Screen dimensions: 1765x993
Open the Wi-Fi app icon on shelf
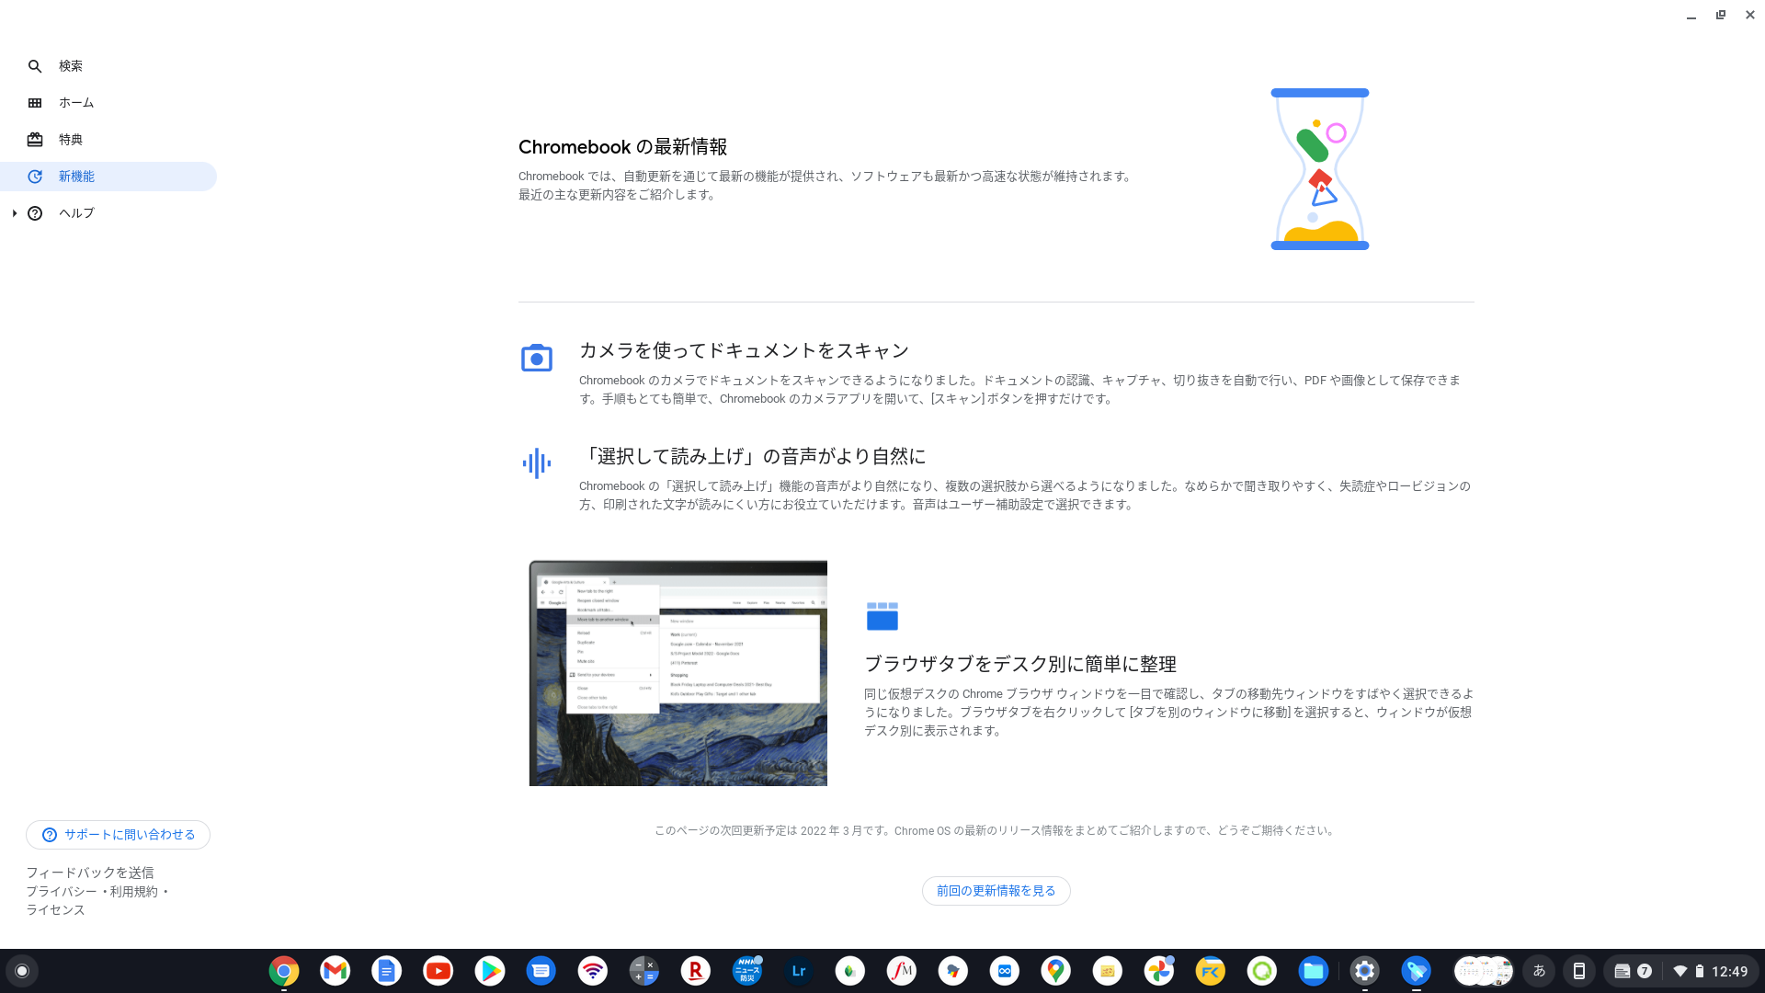click(x=593, y=971)
